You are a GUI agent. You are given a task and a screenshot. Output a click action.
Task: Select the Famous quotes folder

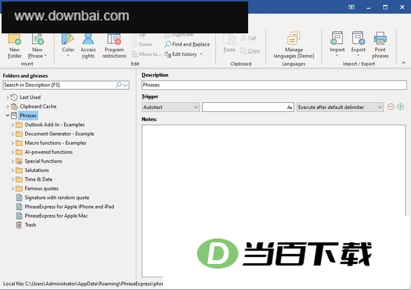42,188
